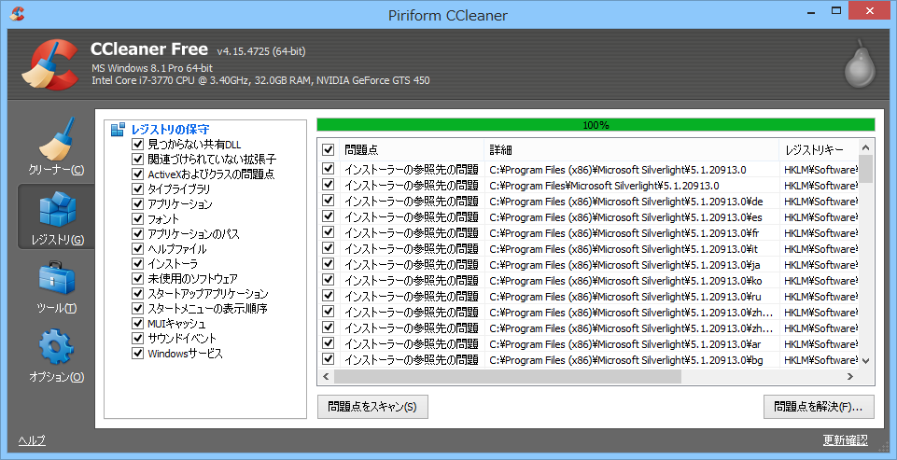Open the 更新確認 link
Viewport: 897px width, 460px height.
(845, 440)
